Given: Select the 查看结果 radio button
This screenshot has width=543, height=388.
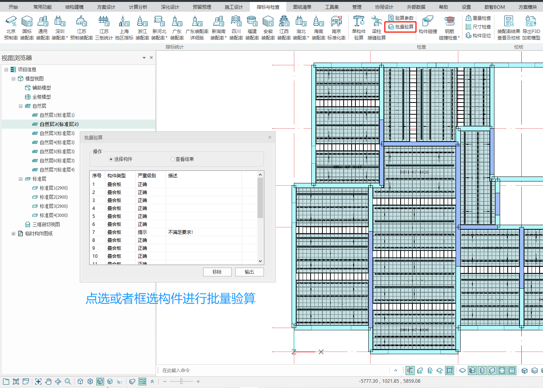Looking at the screenshot, I should coord(173,159).
